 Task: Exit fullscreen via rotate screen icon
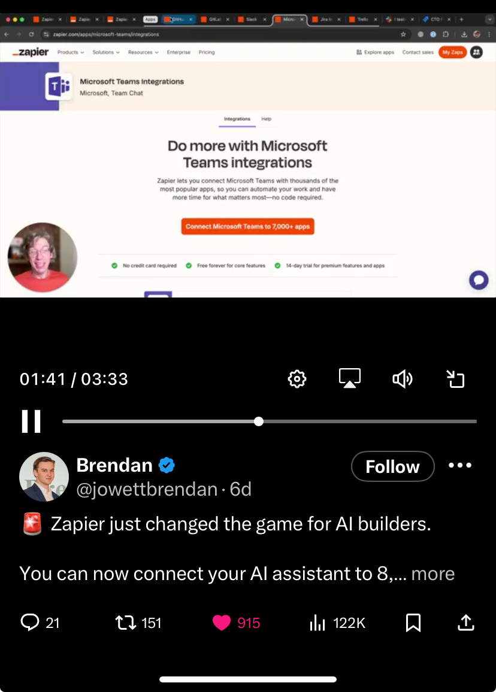tap(455, 379)
